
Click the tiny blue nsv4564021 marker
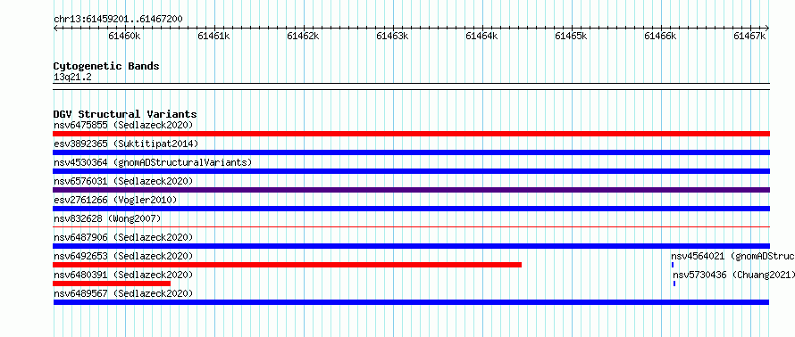point(673,265)
